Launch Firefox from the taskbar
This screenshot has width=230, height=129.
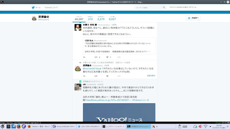point(19,126)
